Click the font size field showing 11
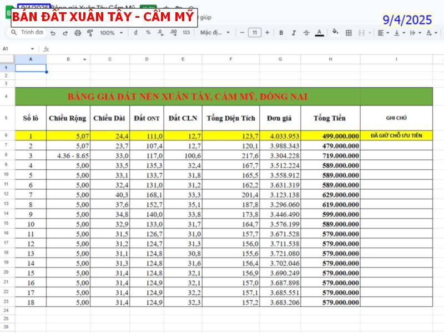Screen dimensions: 444x333 point(255,33)
